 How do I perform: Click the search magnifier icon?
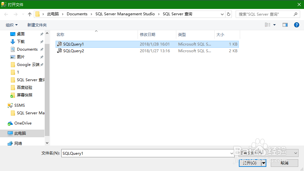click(x=295, y=14)
